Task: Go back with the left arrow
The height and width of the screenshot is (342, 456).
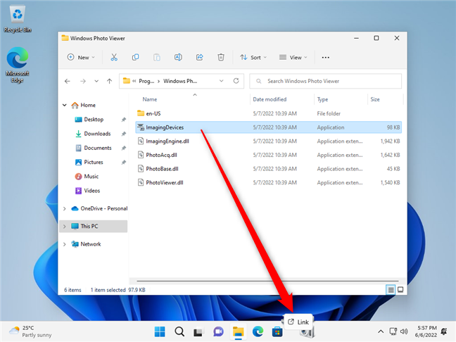Action: 67,81
